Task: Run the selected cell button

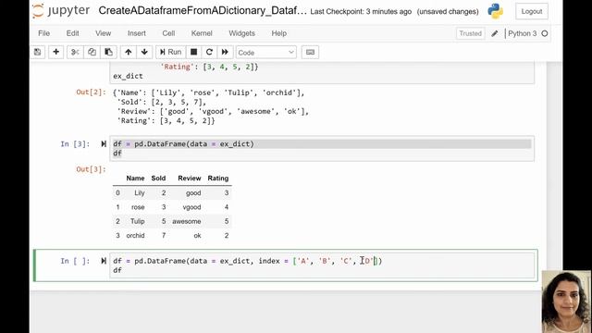Action: pos(170,52)
